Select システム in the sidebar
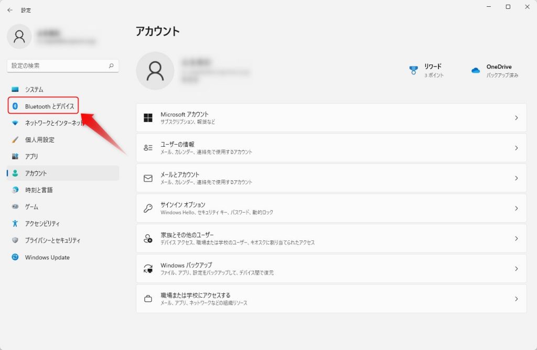The height and width of the screenshot is (350, 537). click(63, 89)
